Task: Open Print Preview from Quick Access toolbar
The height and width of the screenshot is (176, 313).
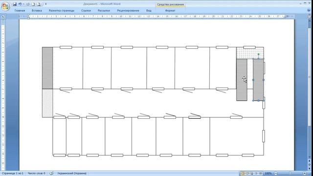Action: click(x=39, y=4)
